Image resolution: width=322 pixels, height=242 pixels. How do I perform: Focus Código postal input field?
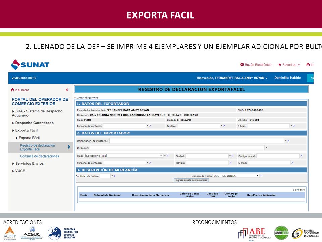coord(278,156)
